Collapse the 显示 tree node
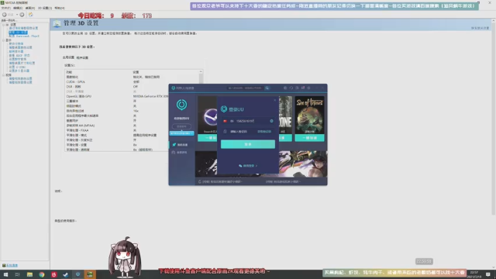The width and height of the screenshot is (496, 279). [x=3, y=40]
